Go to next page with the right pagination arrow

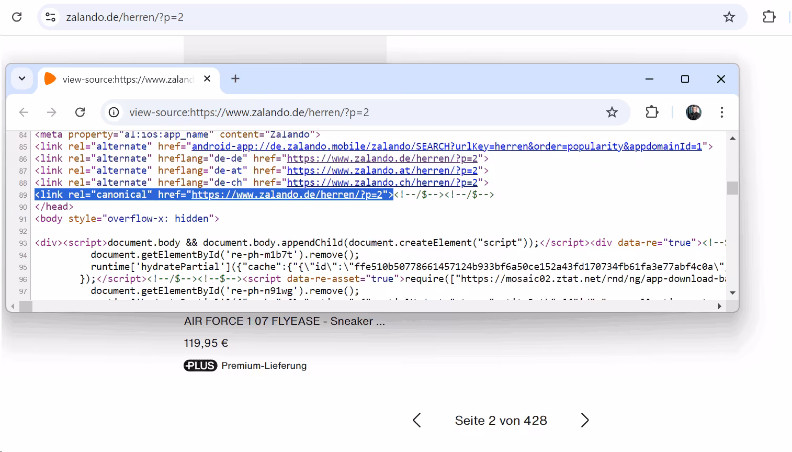coord(584,420)
